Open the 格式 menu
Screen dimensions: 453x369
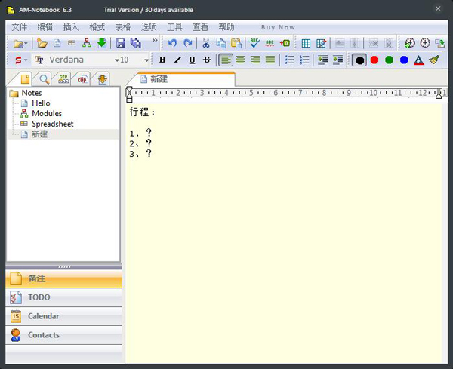97,27
